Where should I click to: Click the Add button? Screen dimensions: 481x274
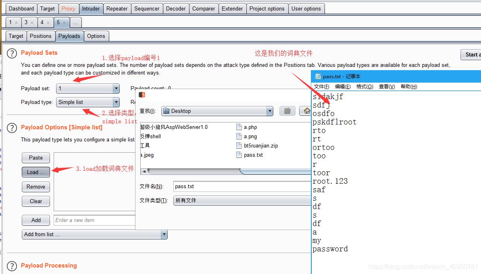coord(36,220)
